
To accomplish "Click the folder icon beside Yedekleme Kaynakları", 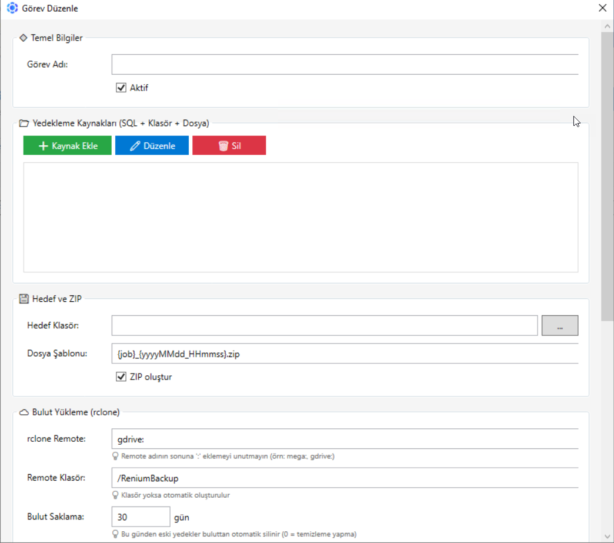I will [x=24, y=124].
